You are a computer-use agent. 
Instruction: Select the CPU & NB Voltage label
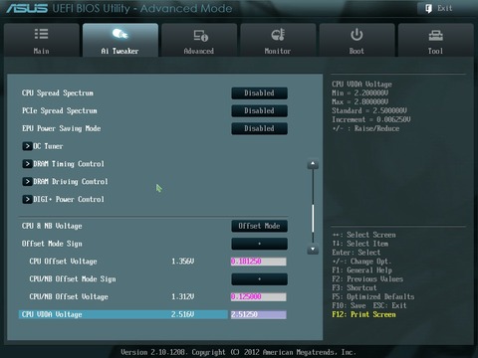coord(52,226)
